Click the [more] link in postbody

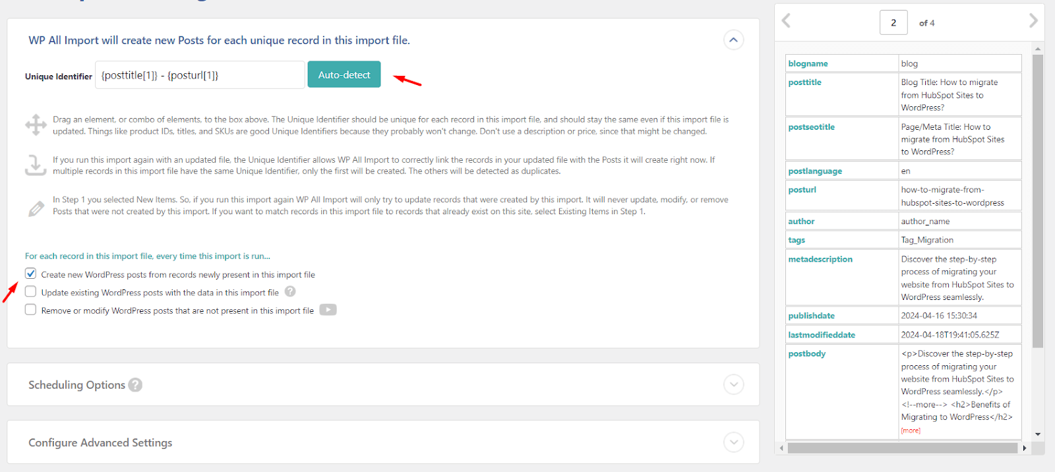pos(911,430)
